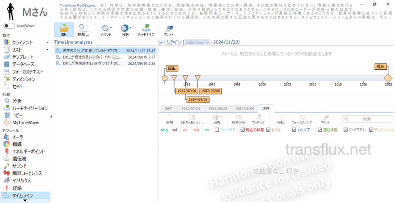Open the 臓器コヒーレンス module

(27, 173)
